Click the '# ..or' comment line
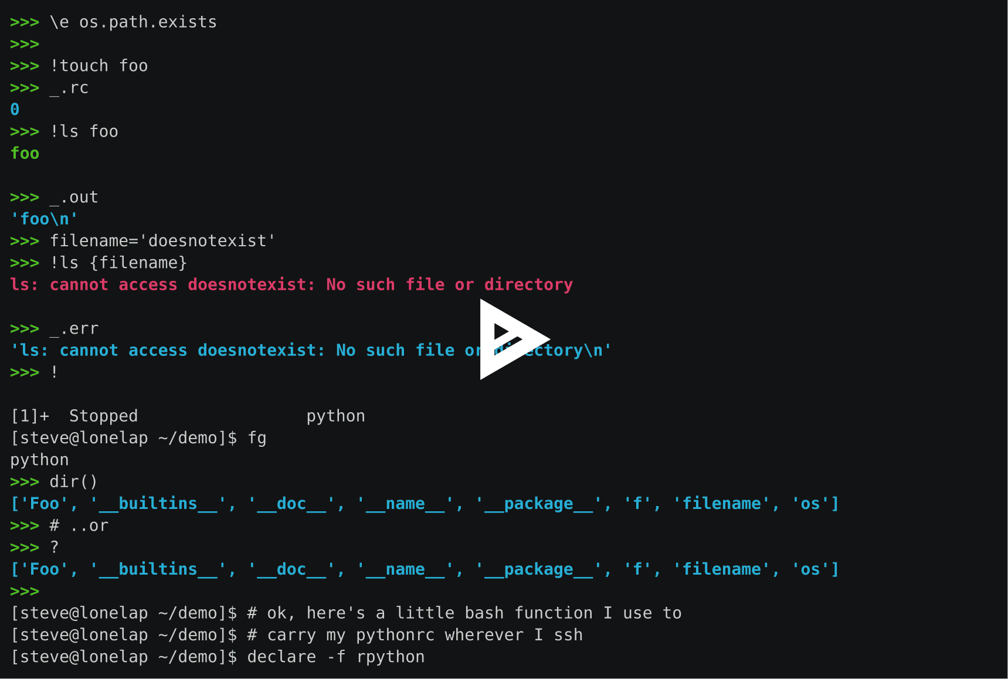The image size is (1008, 679). pyautogui.click(x=59, y=525)
